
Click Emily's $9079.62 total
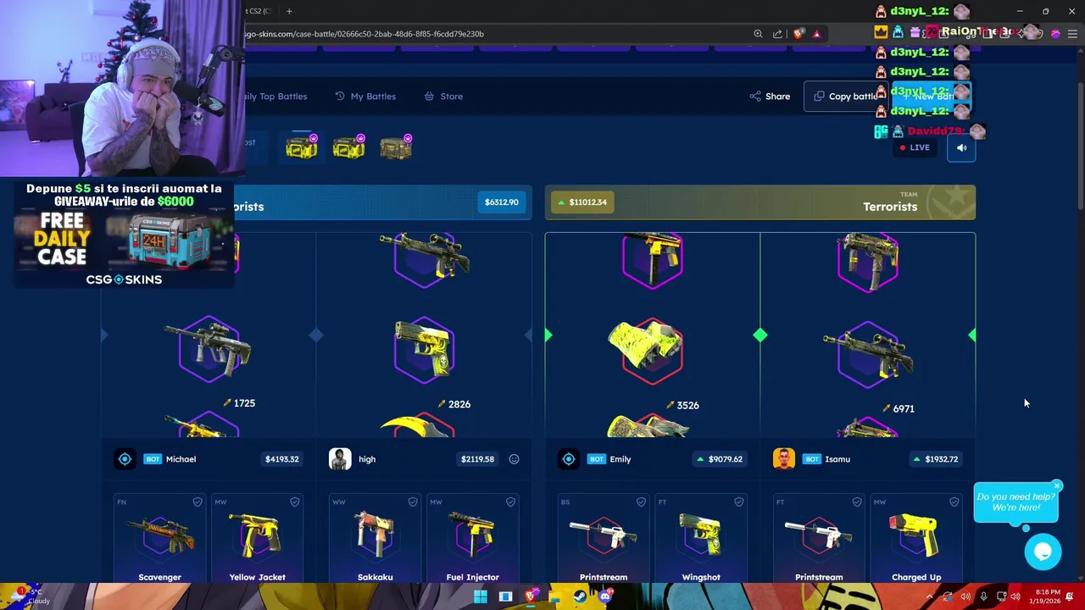pyautogui.click(x=719, y=459)
